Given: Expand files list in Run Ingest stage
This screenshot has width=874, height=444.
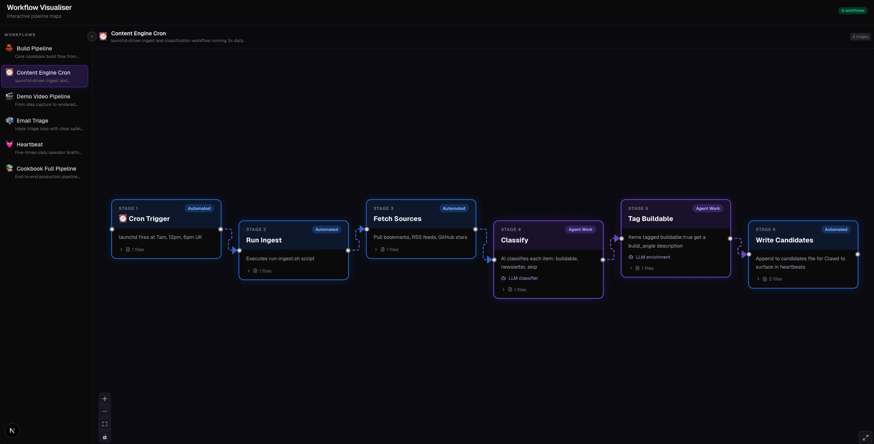Looking at the screenshot, I should [249, 271].
